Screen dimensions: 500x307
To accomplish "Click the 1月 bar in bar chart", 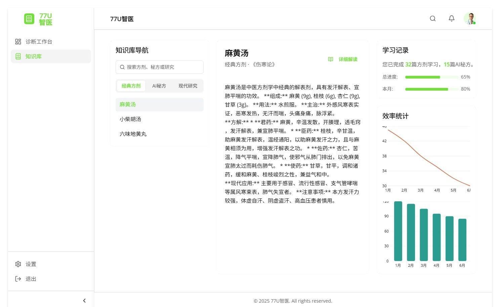I will (x=398, y=232).
